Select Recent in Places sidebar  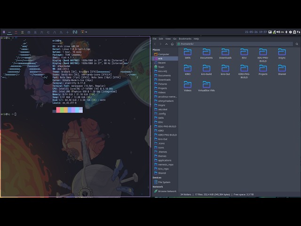pos(165,63)
